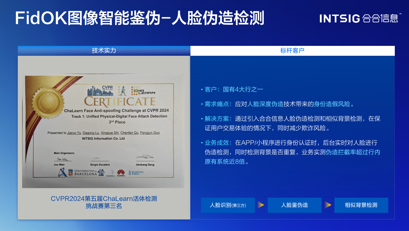Click 'Track 1: Unified Physical-Digital Face Attack Detection'

119,116
